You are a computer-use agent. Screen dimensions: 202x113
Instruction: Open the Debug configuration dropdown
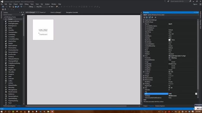(32, 7)
